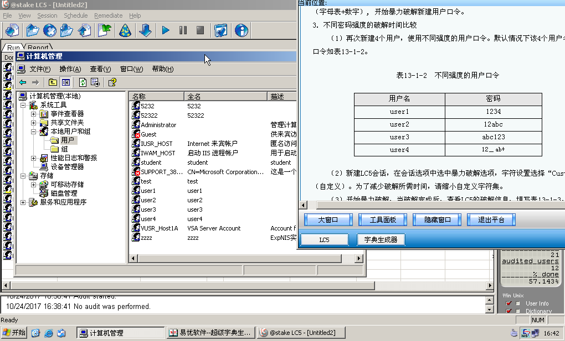
Task: Select the SUPPORT_38 account icon
Action: point(136,171)
